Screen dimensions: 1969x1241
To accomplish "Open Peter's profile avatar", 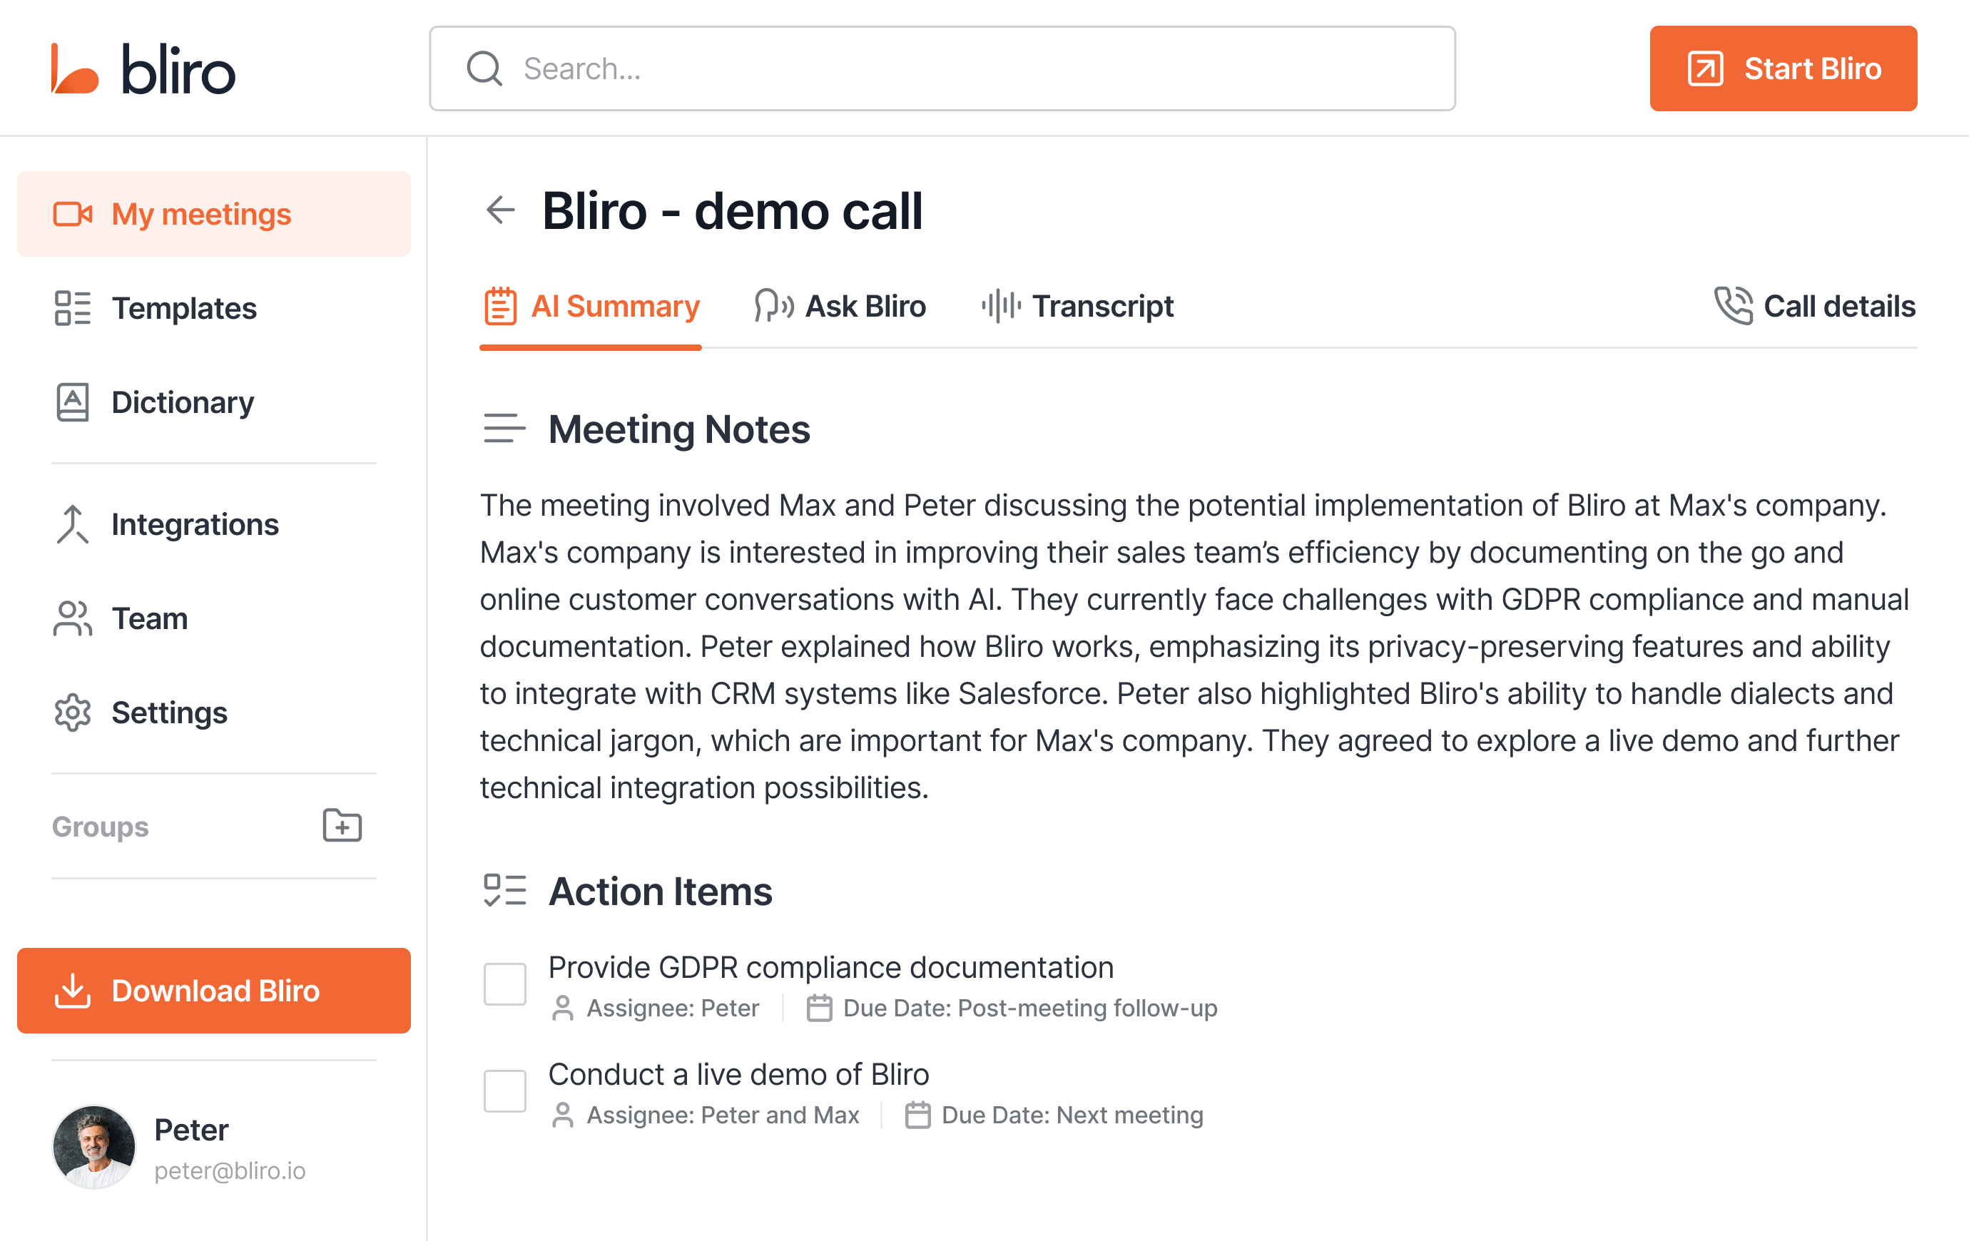I will click(x=93, y=1146).
